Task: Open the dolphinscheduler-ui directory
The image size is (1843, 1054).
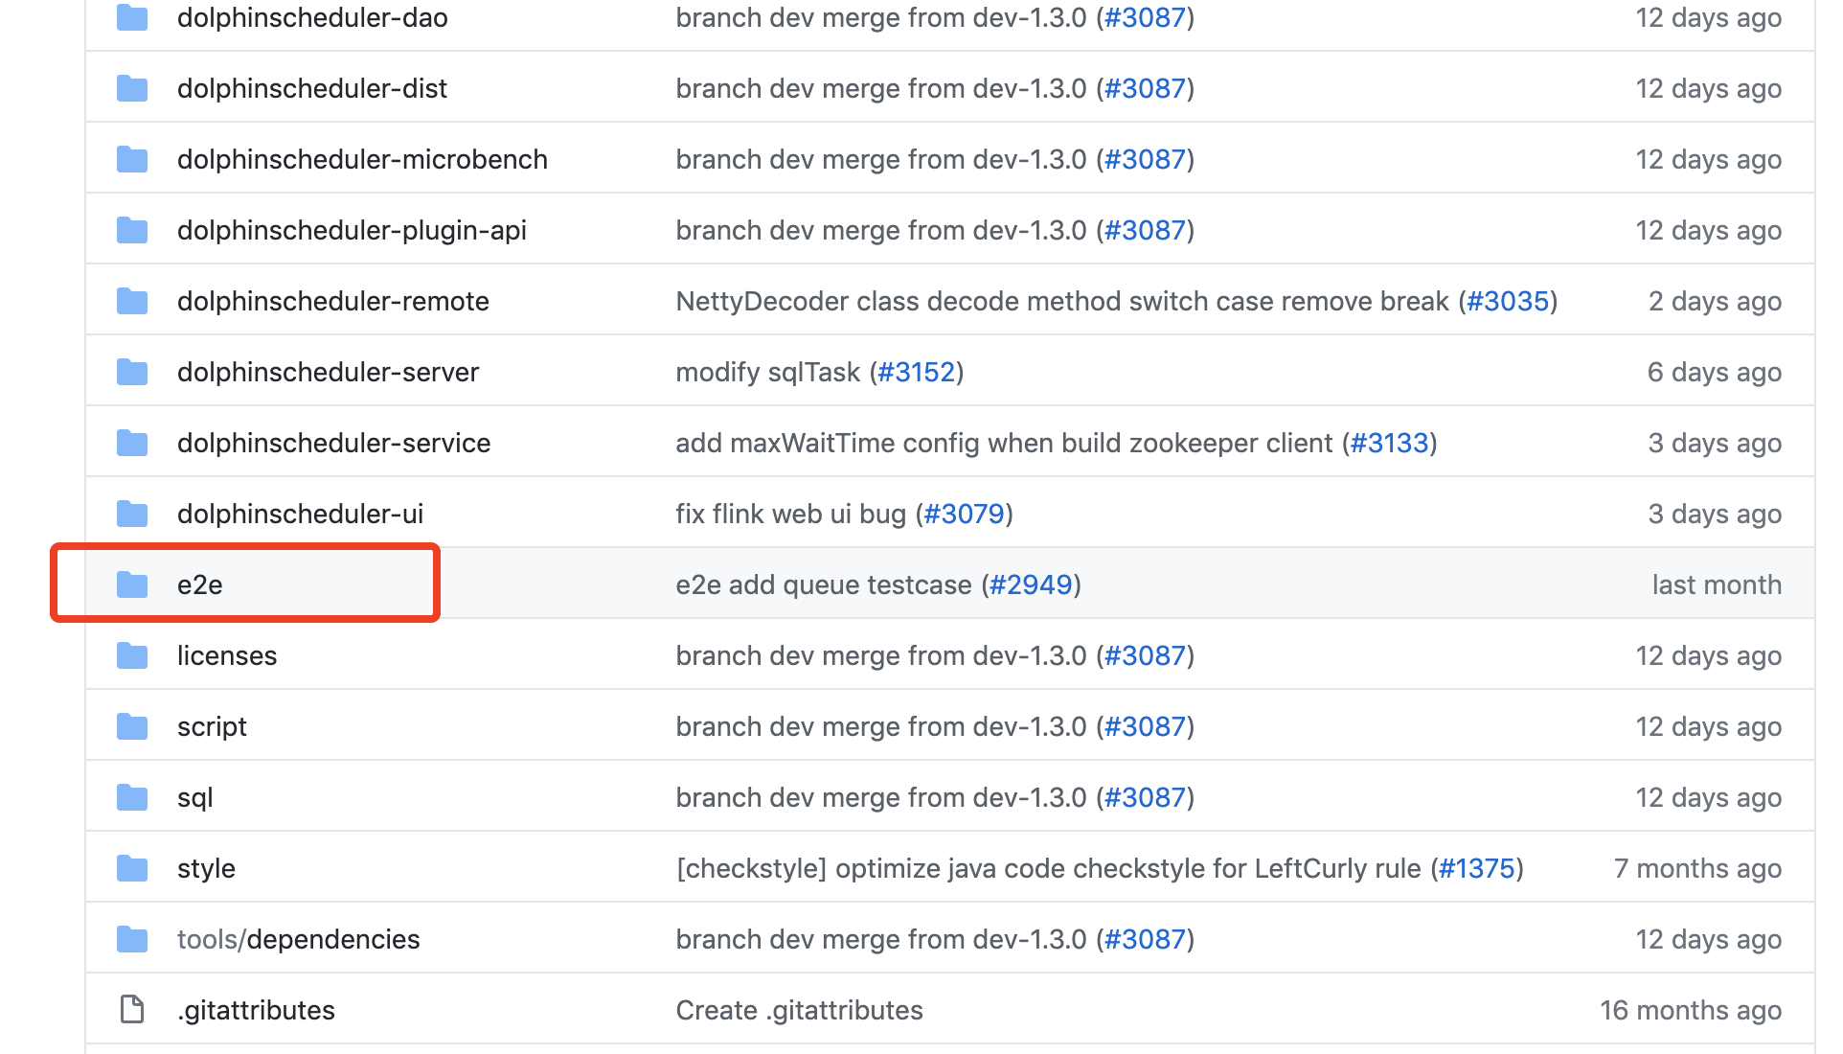Action: tap(300, 514)
